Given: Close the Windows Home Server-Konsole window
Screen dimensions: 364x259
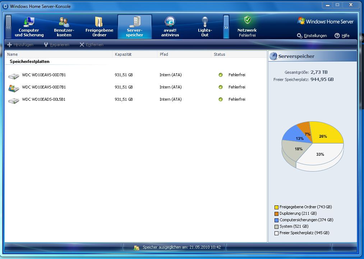Looking at the screenshot, I should [351, 5].
